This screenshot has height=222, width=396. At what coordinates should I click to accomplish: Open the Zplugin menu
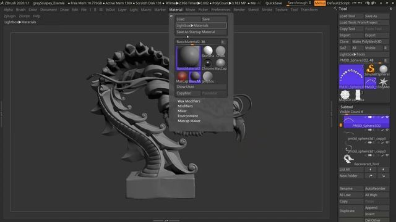[x=10, y=16]
